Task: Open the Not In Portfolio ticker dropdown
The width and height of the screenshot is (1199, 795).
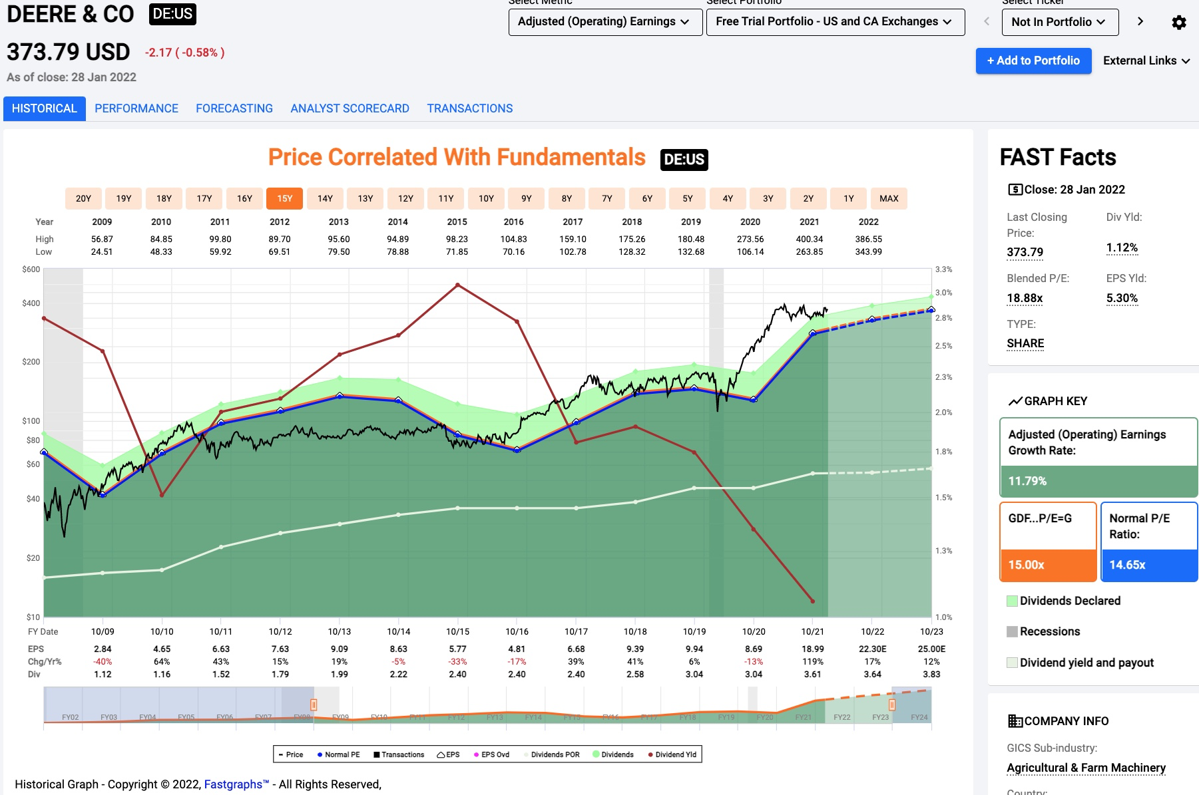Action: coord(1060,22)
